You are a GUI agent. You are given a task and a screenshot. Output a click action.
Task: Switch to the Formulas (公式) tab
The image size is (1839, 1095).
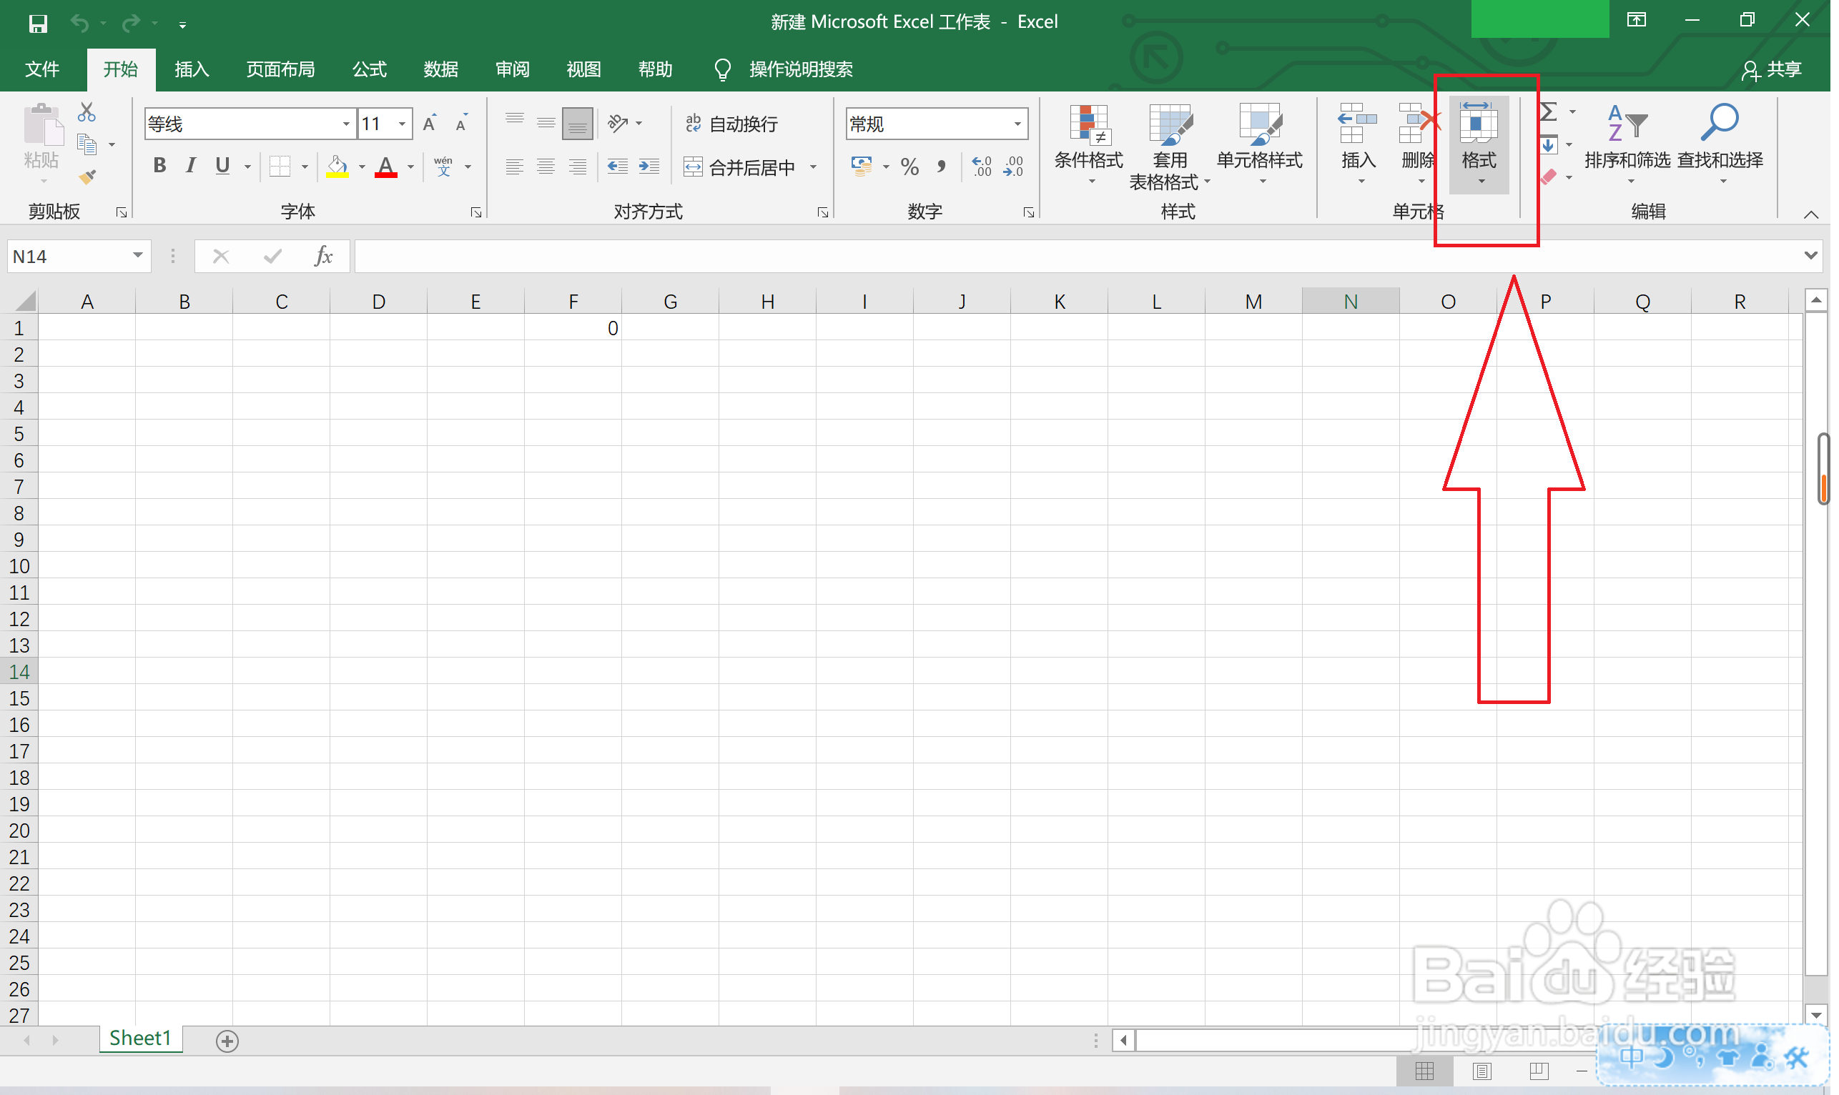click(x=370, y=69)
